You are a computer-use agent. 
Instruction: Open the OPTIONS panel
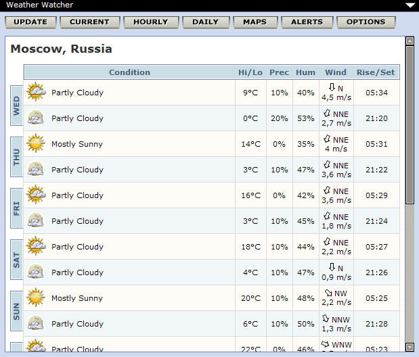point(366,22)
